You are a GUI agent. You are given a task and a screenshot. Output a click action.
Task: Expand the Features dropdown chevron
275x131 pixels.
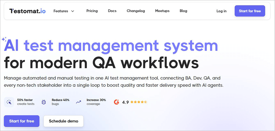click(73, 11)
